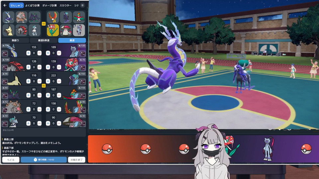Tap opponent's Sneasler marked number 2
Image resolution: width=319 pixels, height=179 pixels.
coord(79,30)
